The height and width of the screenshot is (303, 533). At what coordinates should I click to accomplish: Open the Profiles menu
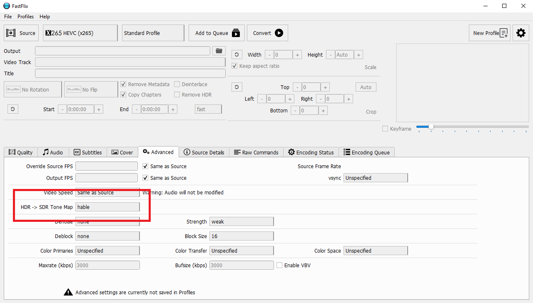click(x=25, y=17)
